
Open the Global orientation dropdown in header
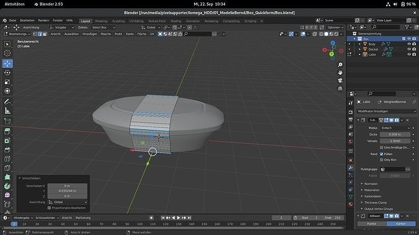(x=151, y=27)
